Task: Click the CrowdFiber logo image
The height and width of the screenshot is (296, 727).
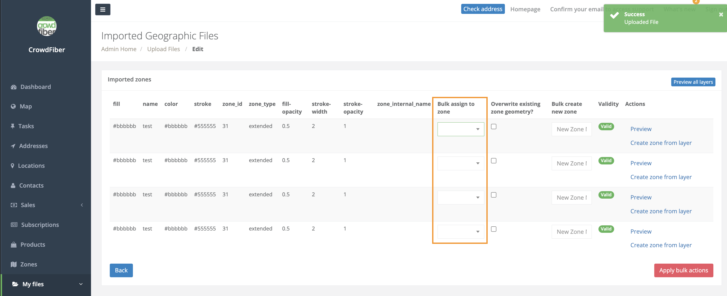Action: (x=47, y=26)
